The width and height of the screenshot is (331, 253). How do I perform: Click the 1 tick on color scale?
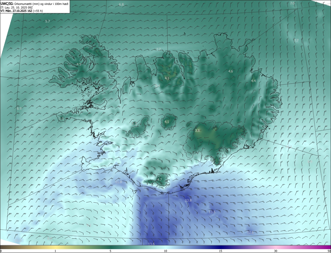(x=55, y=251)
